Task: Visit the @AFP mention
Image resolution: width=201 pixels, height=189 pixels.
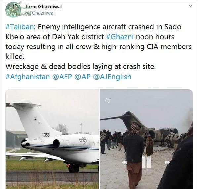Action: pyautogui.click(x=62, y=77)
